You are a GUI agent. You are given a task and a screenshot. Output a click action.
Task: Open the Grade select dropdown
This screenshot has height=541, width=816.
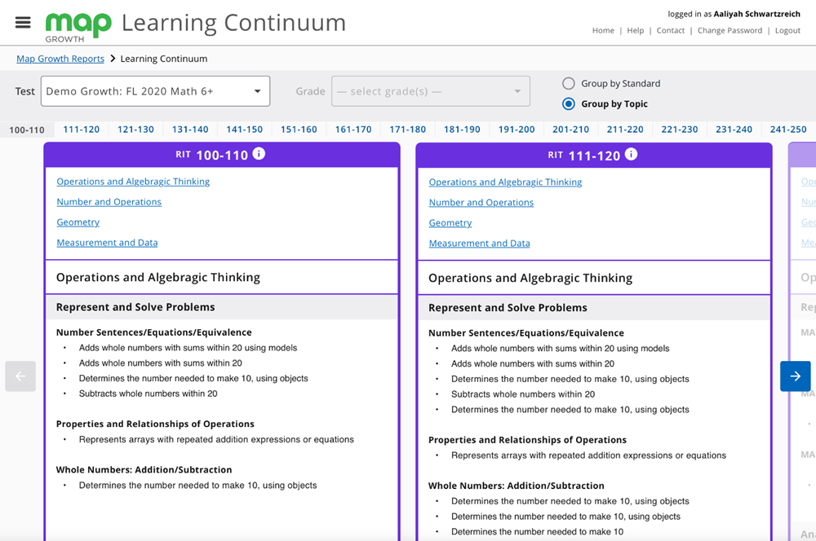tap(430, 91)
